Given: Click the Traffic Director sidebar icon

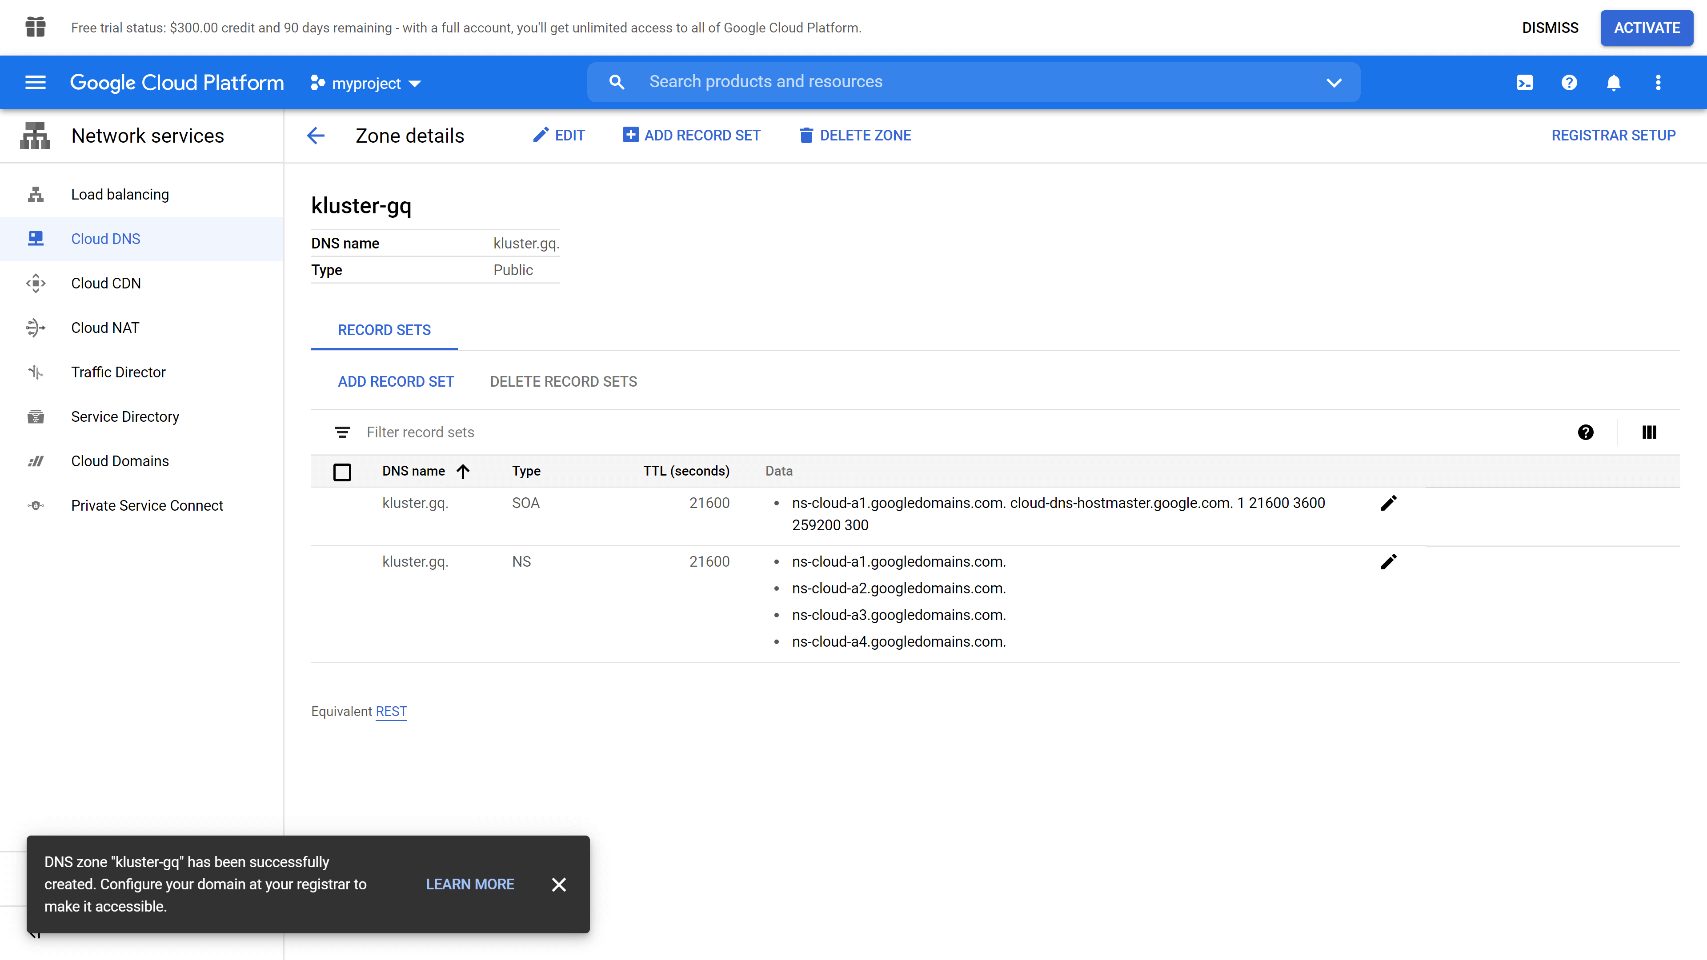Looking at the screenshot, I should 36,372.
